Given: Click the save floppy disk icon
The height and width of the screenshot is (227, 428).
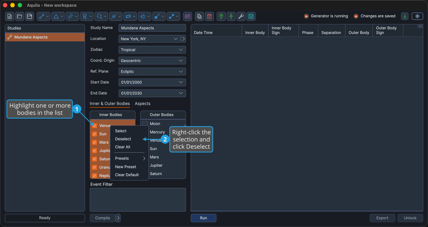Looking at the screenshot, I should point(29,16).
